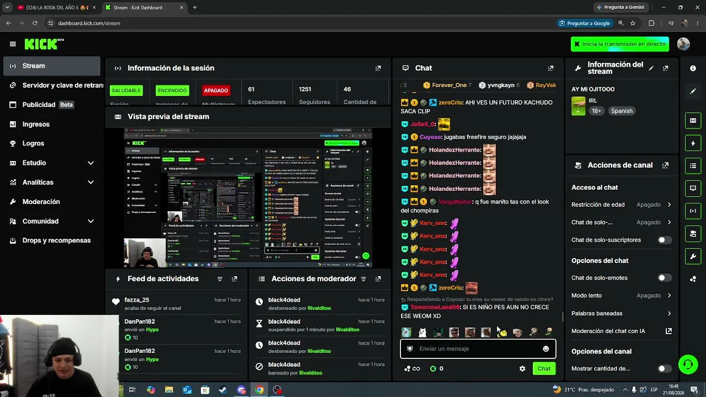
Task: Filter the Acciones de moderador list
Action: (363, 279)
